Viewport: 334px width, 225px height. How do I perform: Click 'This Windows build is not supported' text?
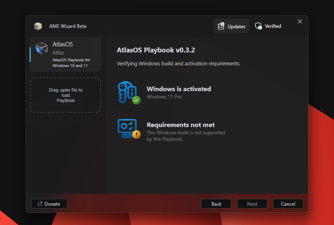[x=186, y=133]
